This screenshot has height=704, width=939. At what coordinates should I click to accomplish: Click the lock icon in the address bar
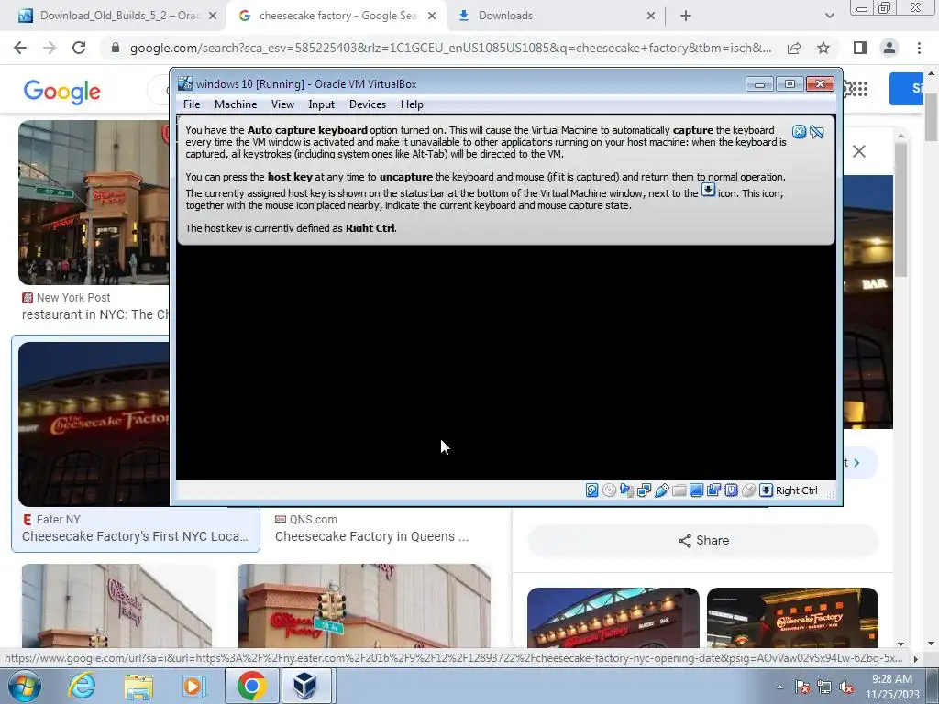[116, 48]
